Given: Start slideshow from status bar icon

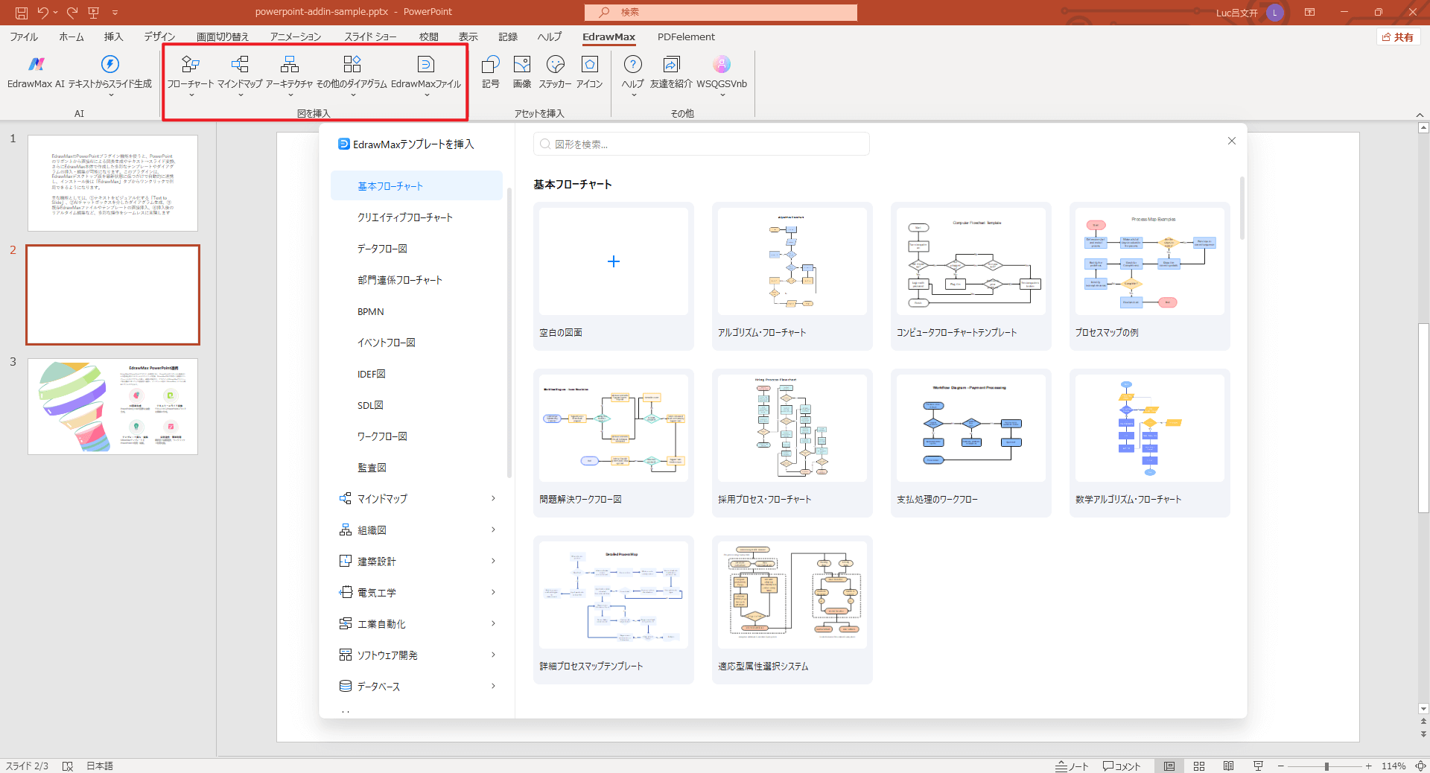Looking at the screenshot, I should point(1259,766).
